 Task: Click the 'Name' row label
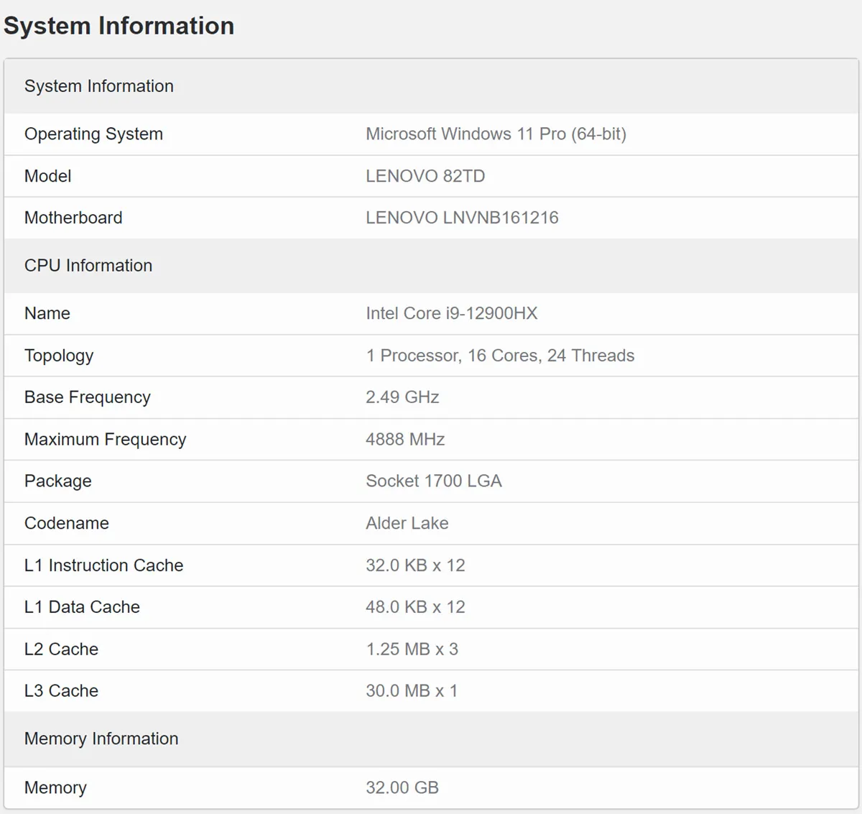[47, 313]
